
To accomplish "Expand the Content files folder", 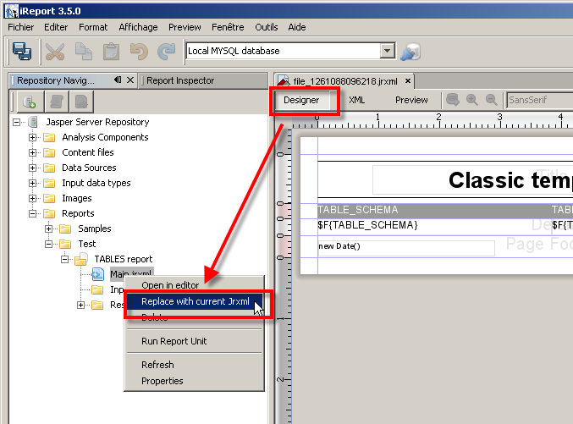I will [x=32, y=152].
